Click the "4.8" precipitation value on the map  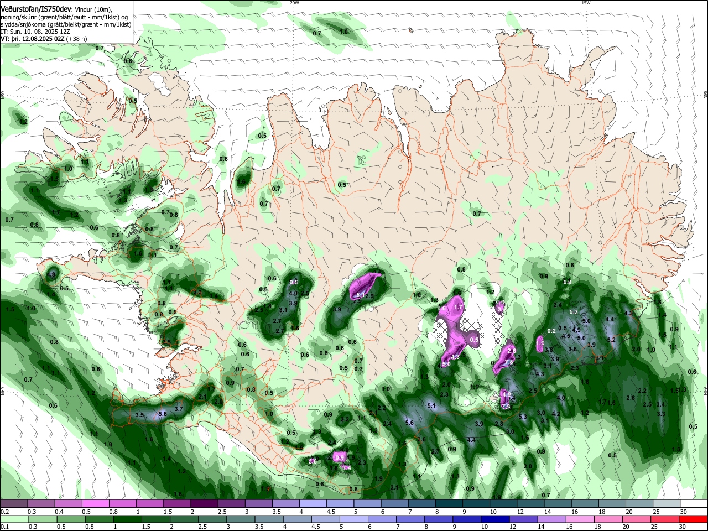tap(52, 274)
